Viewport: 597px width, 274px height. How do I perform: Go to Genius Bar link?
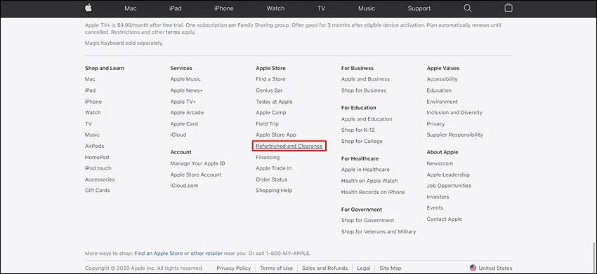269,90
